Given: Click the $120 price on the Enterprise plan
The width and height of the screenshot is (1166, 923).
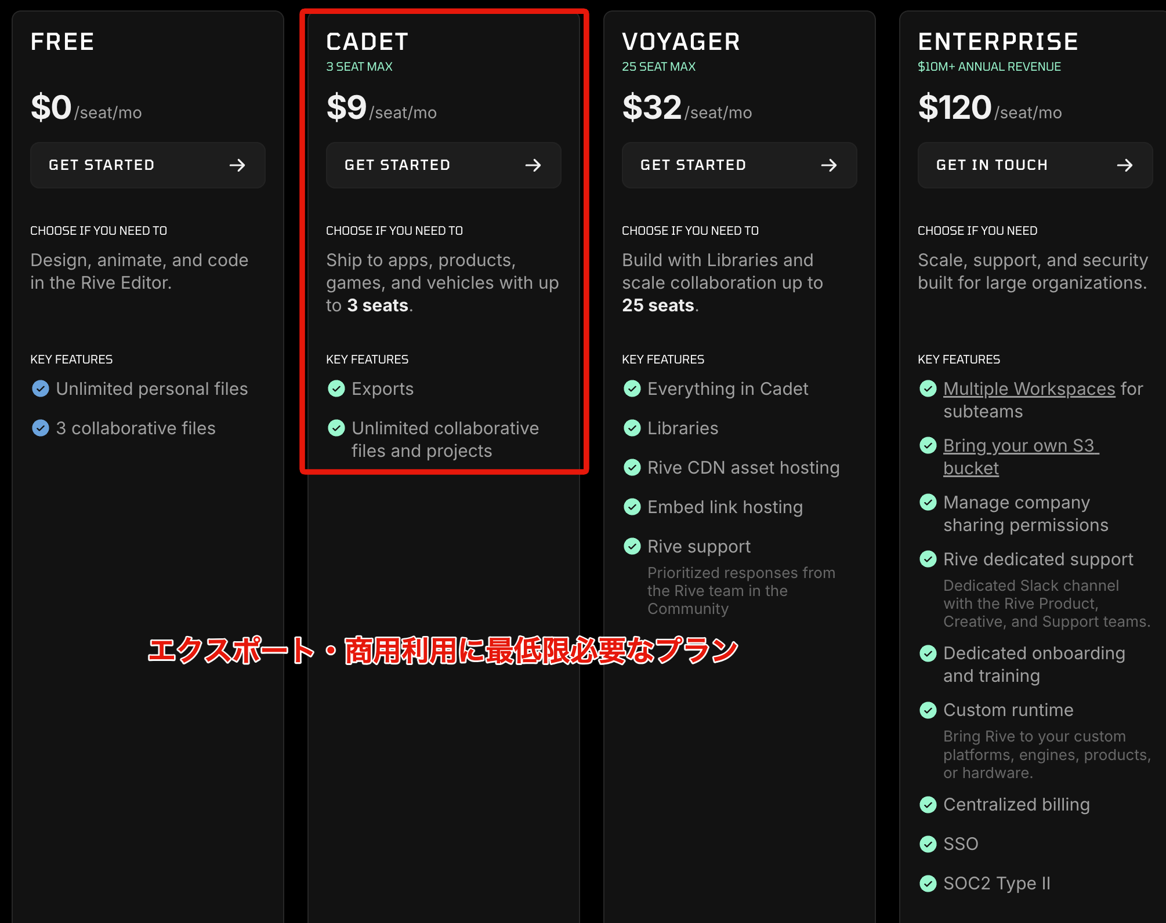Looking at the screenshot, I should 955,107.
